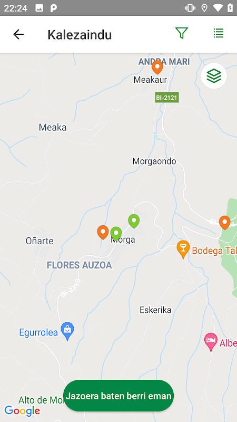Tap the battery icon in status bar
This screenshot has height=422, width=237.
tap(230, 8)
